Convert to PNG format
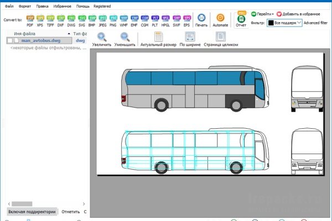The width and height of the screenshot is (332, 221). (x=113, y=21)
